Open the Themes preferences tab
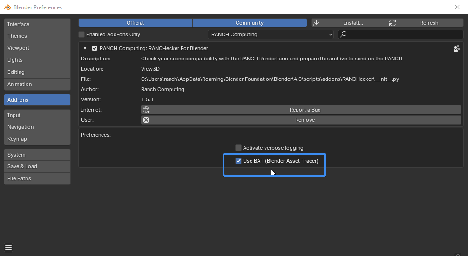 (37, 36)
